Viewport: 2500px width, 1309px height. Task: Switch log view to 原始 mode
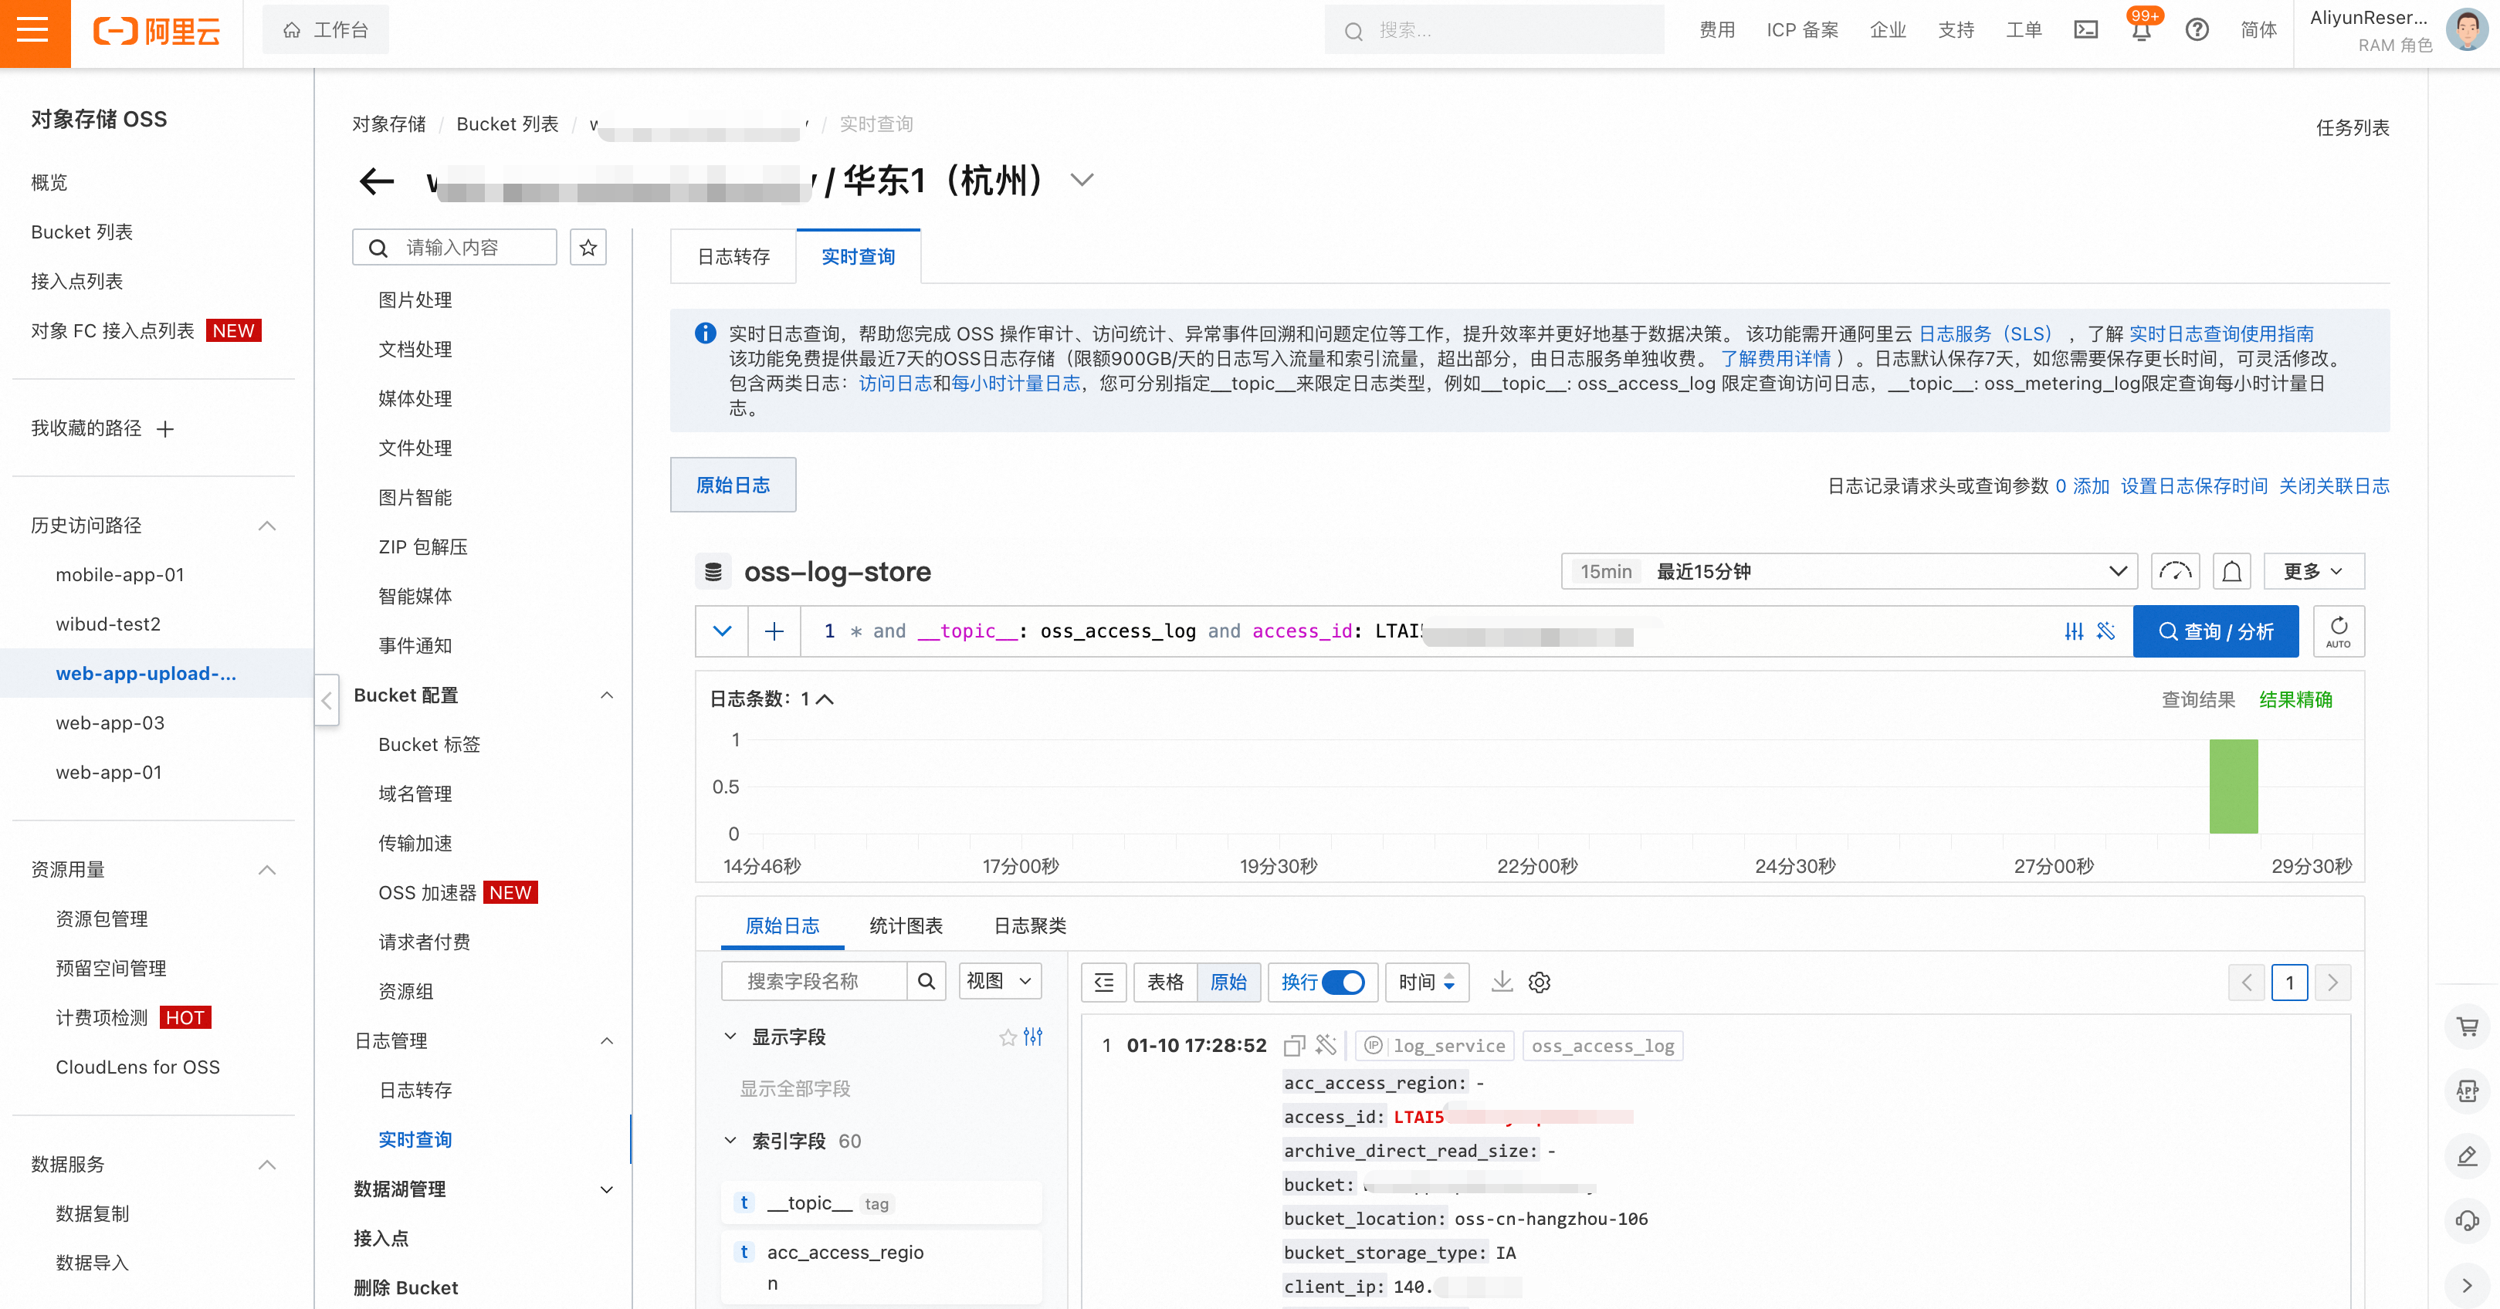coord(1228,982)
